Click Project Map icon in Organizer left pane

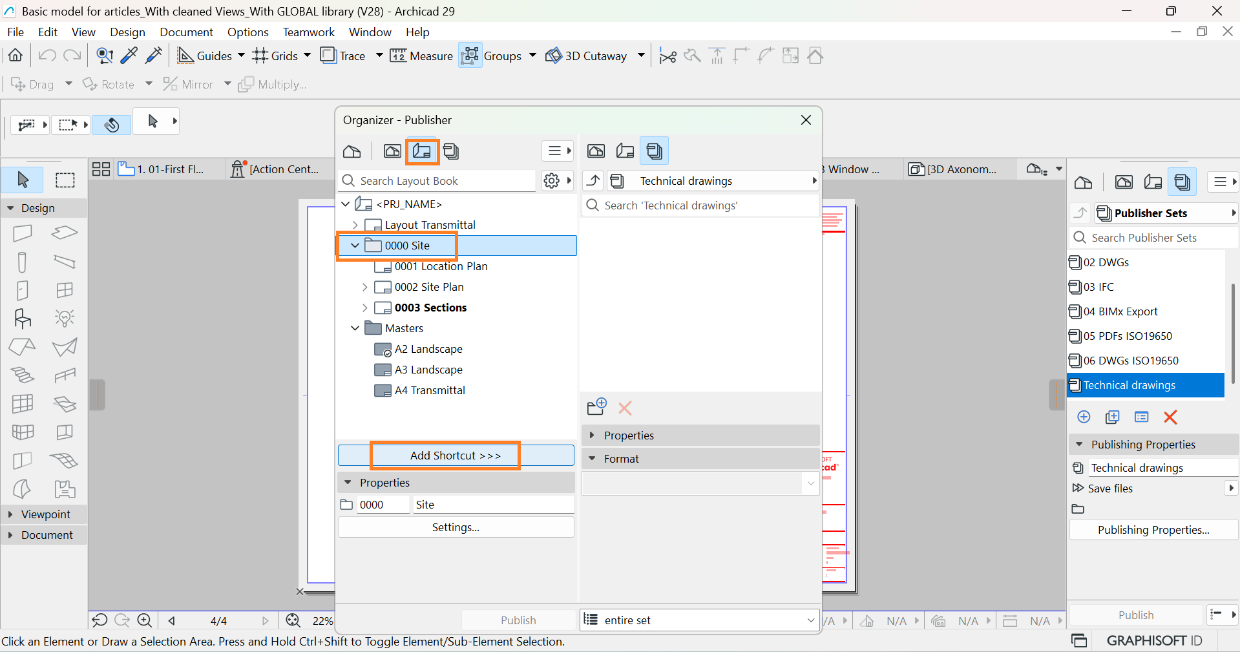pyautogui.click(x=352, y=151)
